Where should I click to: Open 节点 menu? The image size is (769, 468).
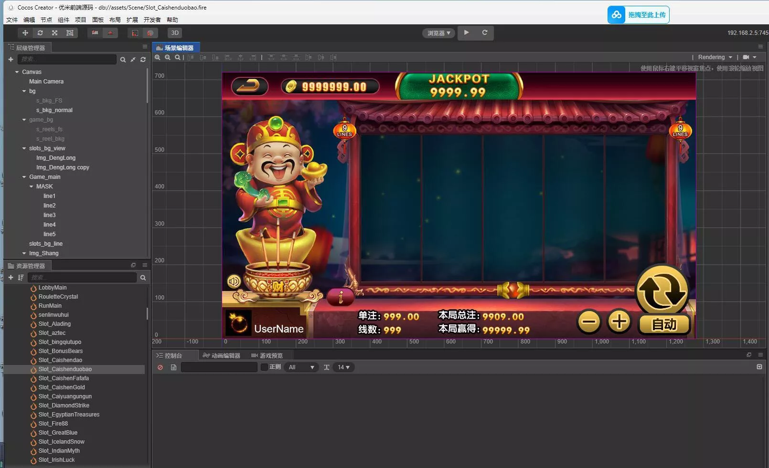(x=46, y=20)
